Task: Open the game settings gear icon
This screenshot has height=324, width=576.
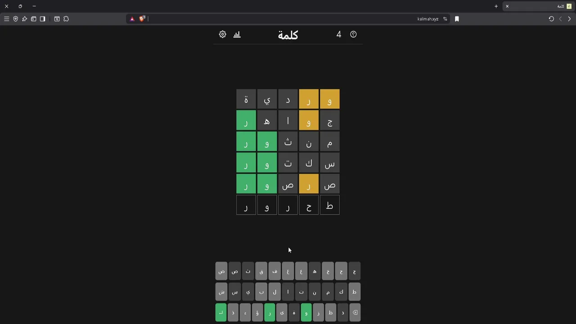Action: (x=222, y=34)
